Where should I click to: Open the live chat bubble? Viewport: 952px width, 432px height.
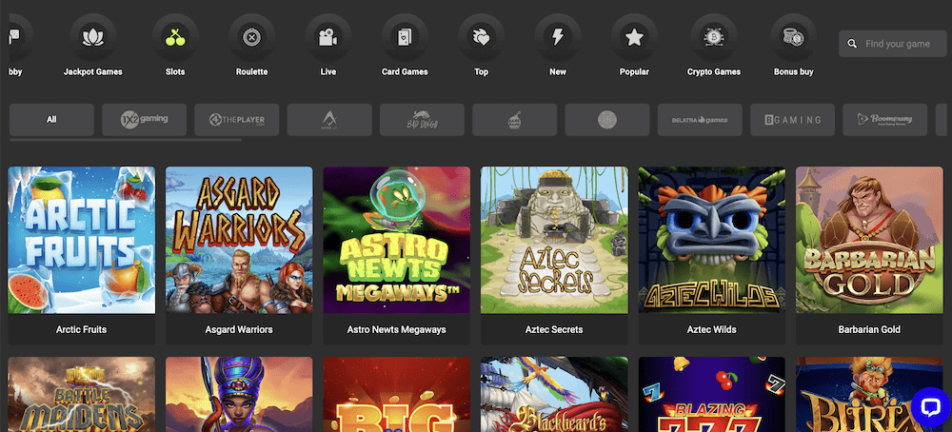tap(931, 407)
